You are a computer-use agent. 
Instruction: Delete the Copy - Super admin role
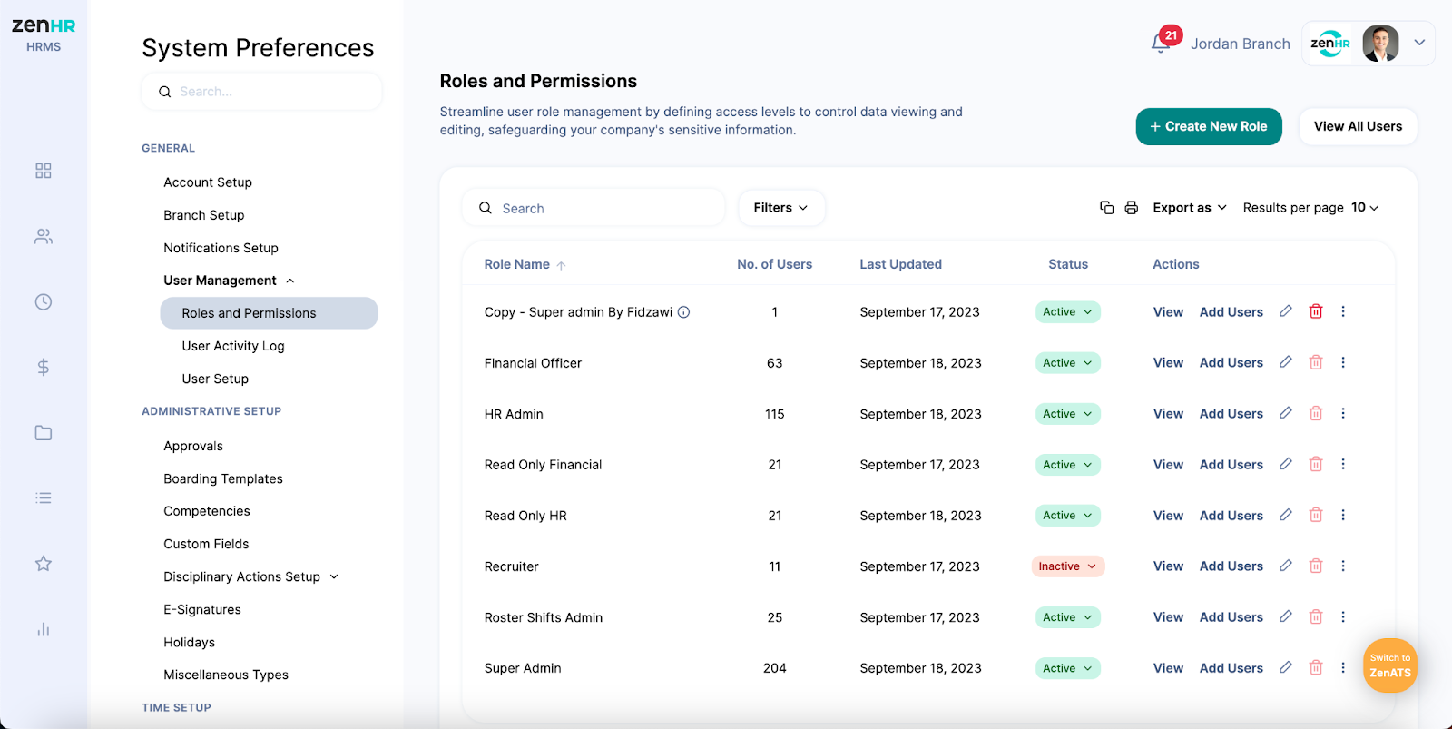pyautogui.click(x=1315, y=311)
